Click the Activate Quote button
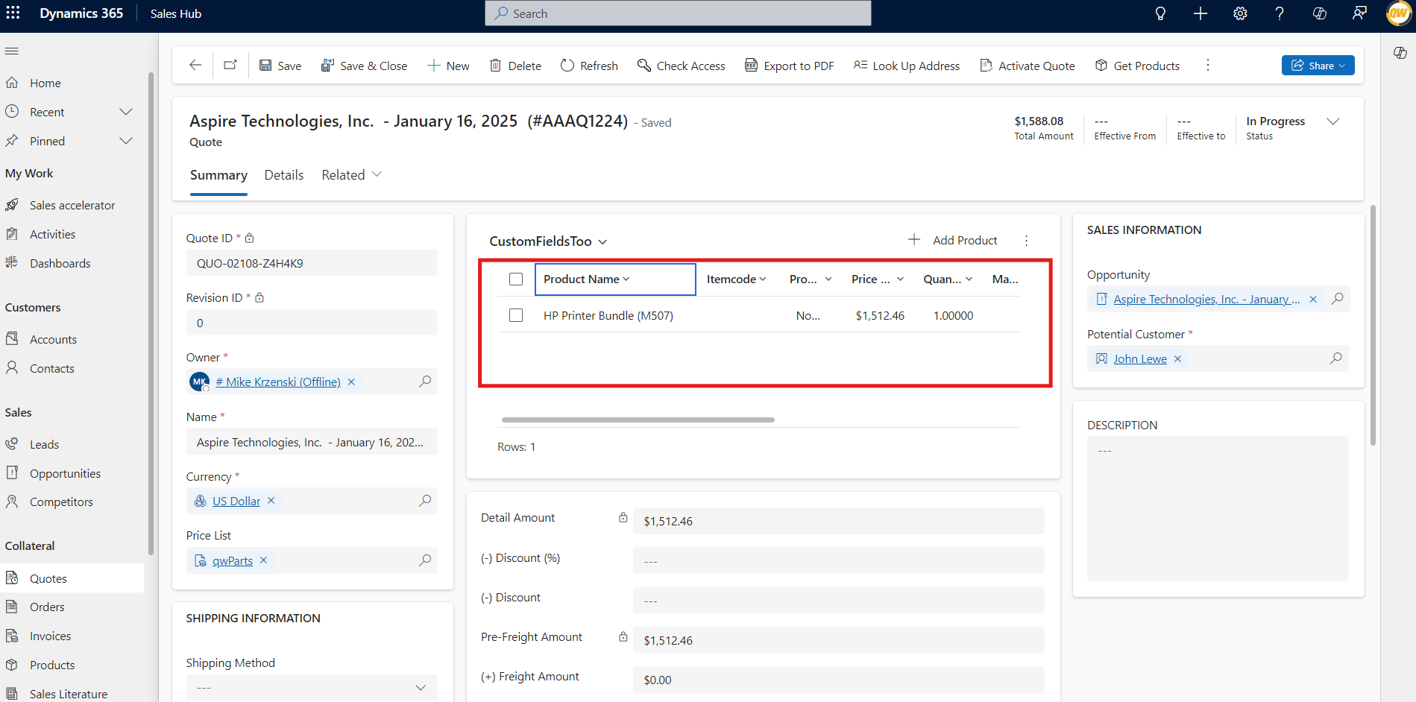 coord(1027,66)
